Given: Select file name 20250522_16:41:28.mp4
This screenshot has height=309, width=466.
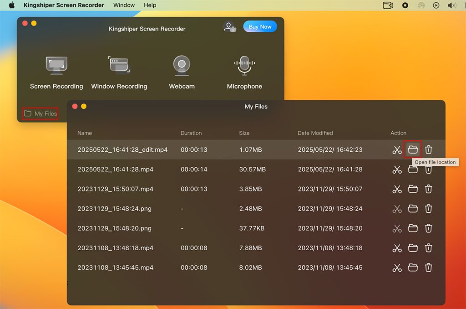Looking at the screenshot, I should click(x=115, y=170).
